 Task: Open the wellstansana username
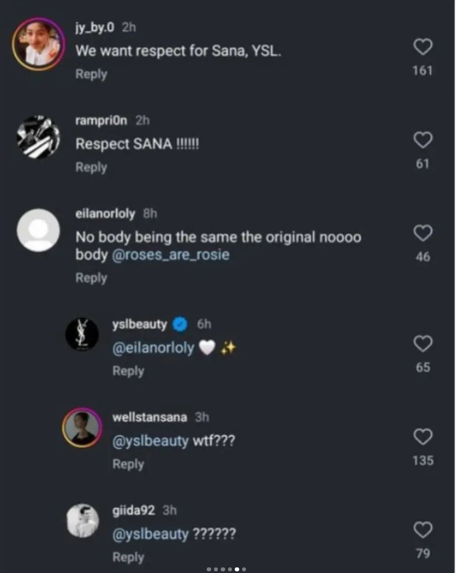[149, 417]
